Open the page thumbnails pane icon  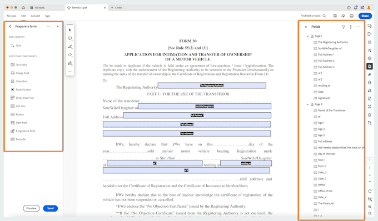click(x=369, y=42)
